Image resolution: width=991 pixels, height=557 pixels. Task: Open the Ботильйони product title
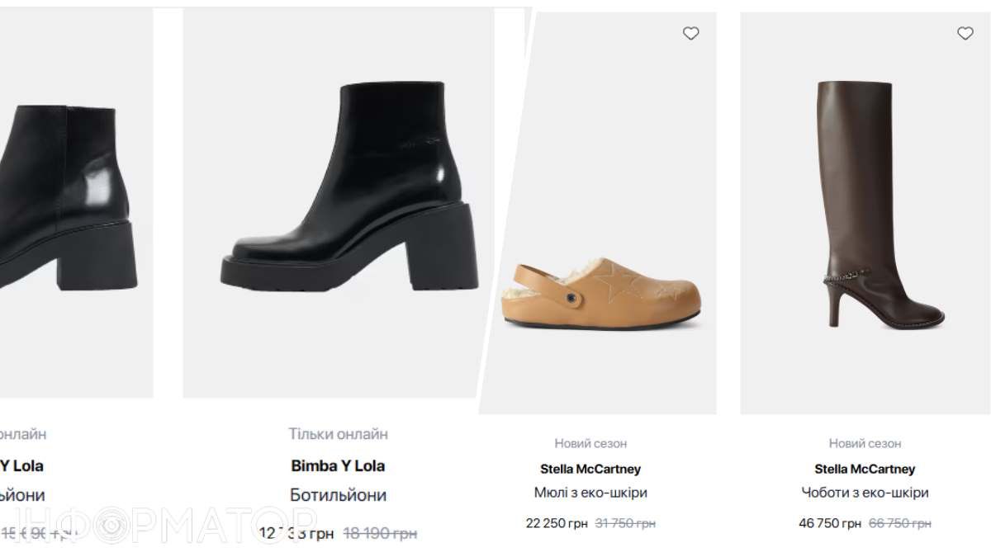(x=338, y=495)
